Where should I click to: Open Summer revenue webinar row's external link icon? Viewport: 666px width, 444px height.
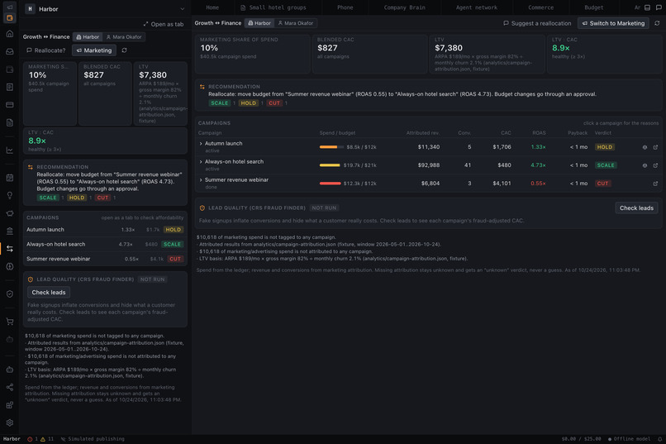tap(655, 184)
